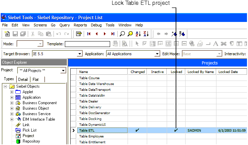Screen dimensions: 248x145
Task: Go to last record icon
Action: (x=113, y=34)
